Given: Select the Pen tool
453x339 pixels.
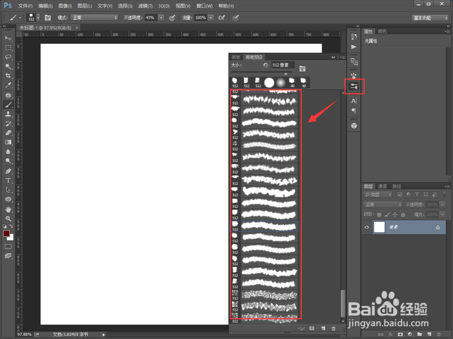Looking at the screenshot, I should (8, 171).
